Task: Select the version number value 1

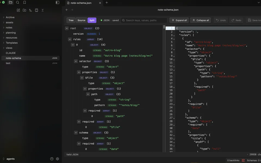Action: (x=100, y=34)
